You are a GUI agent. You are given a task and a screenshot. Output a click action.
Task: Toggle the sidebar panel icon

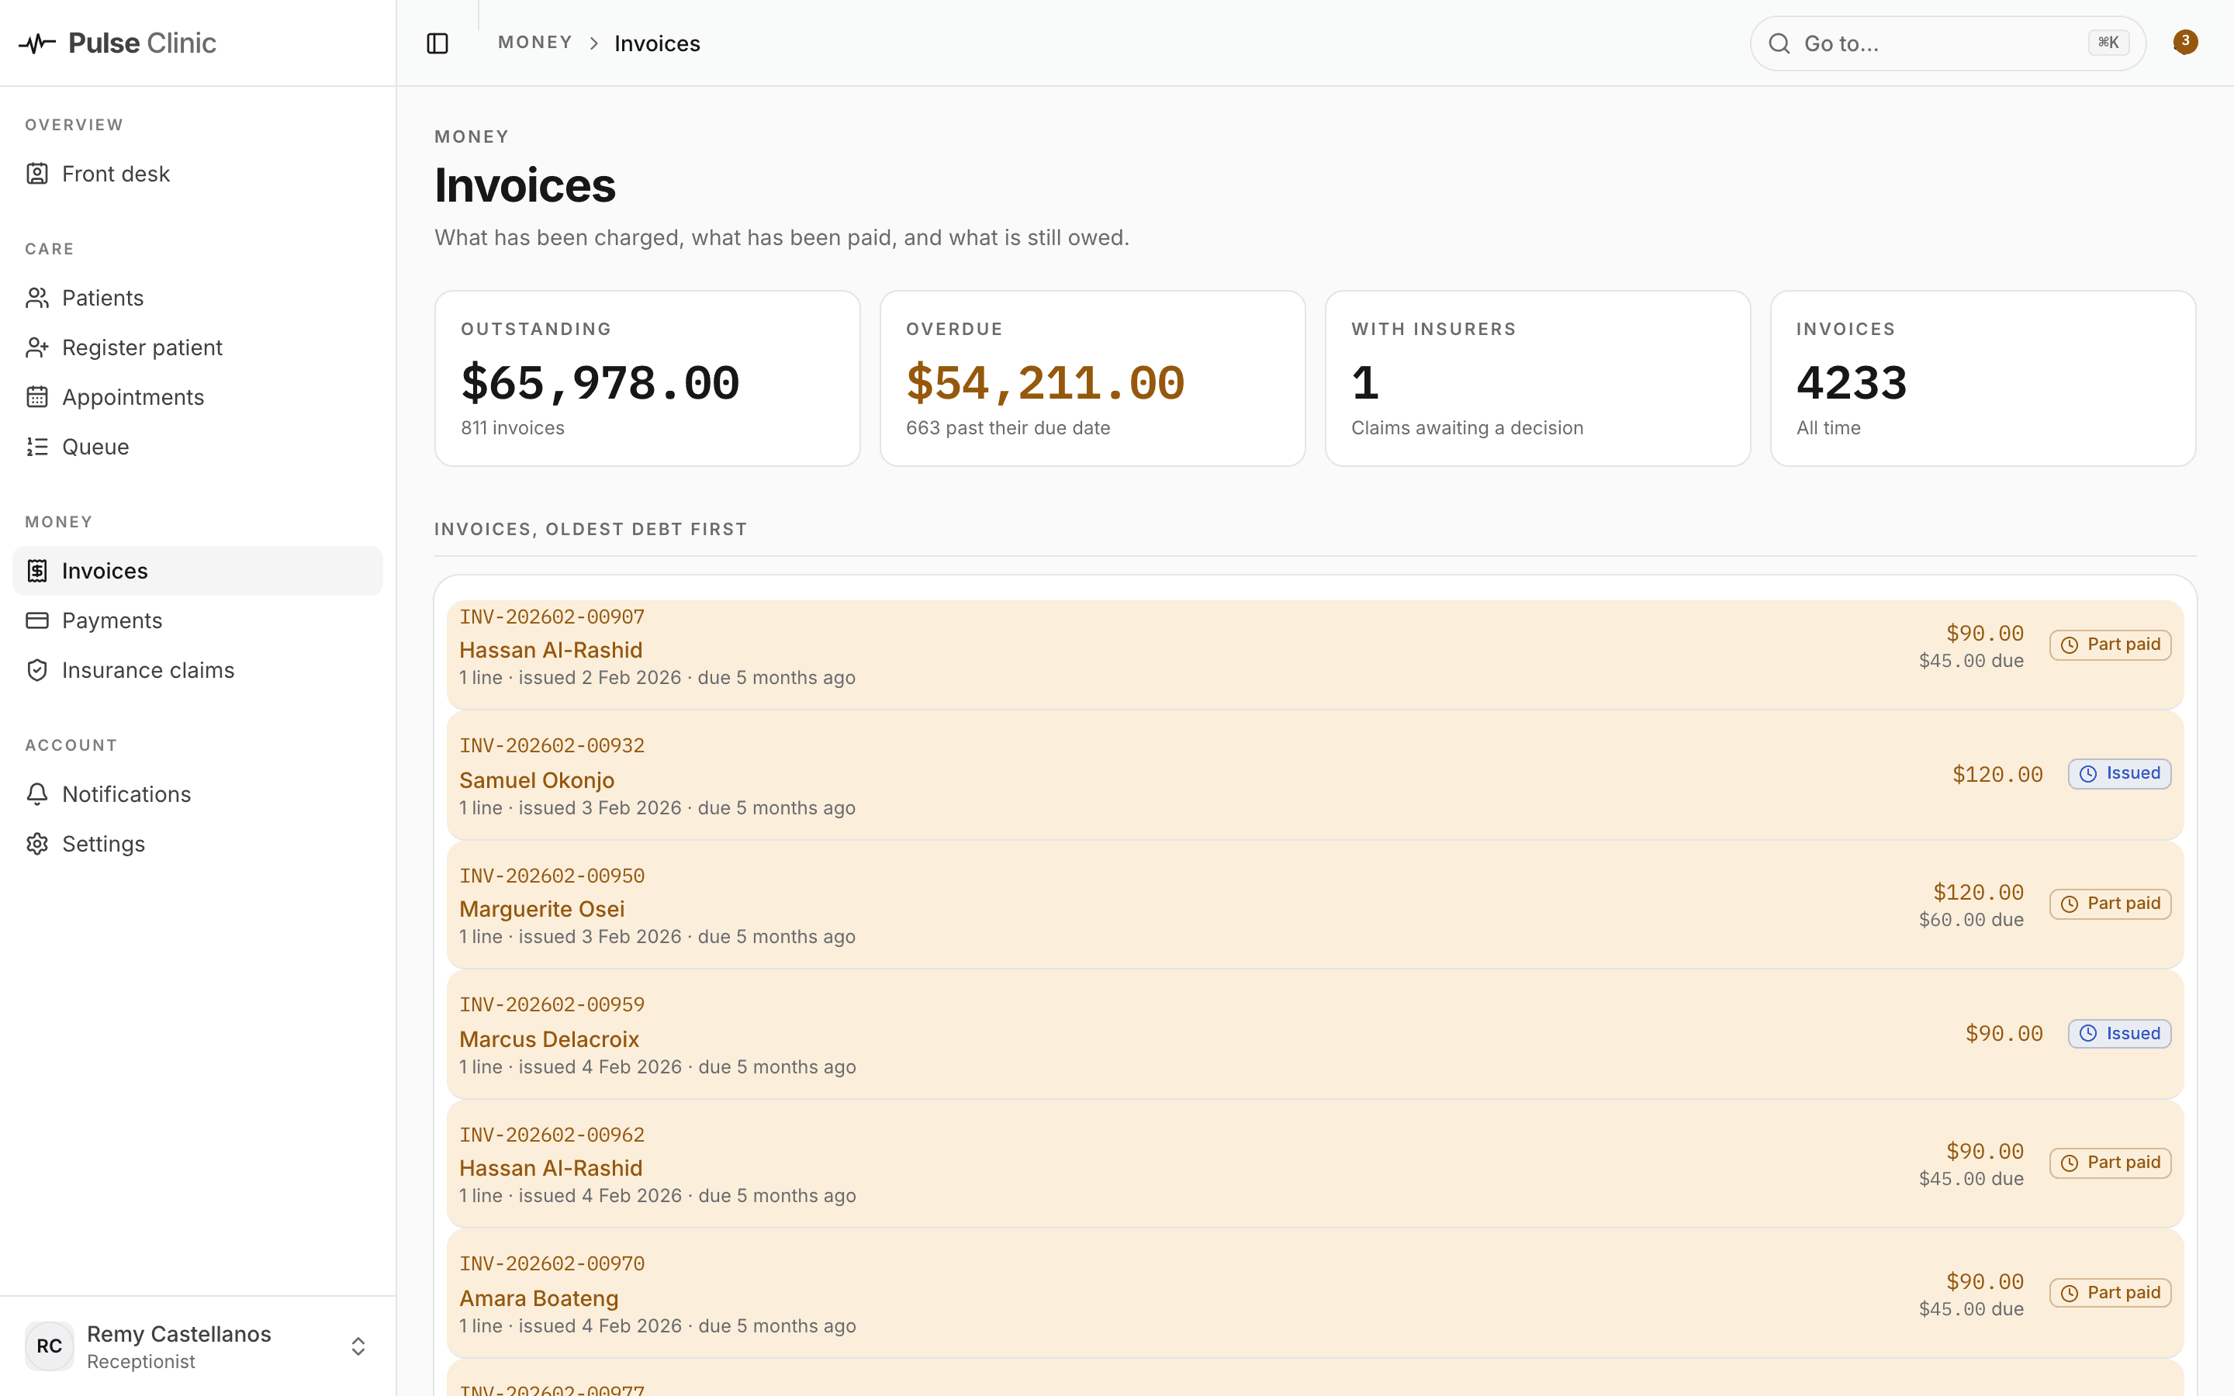(x=437, y=43)
